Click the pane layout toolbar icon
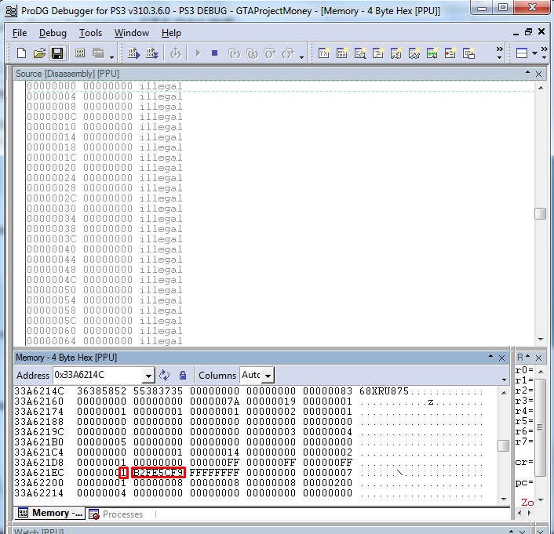The height and width of the screenshot is (534, 554). point(522,53)
